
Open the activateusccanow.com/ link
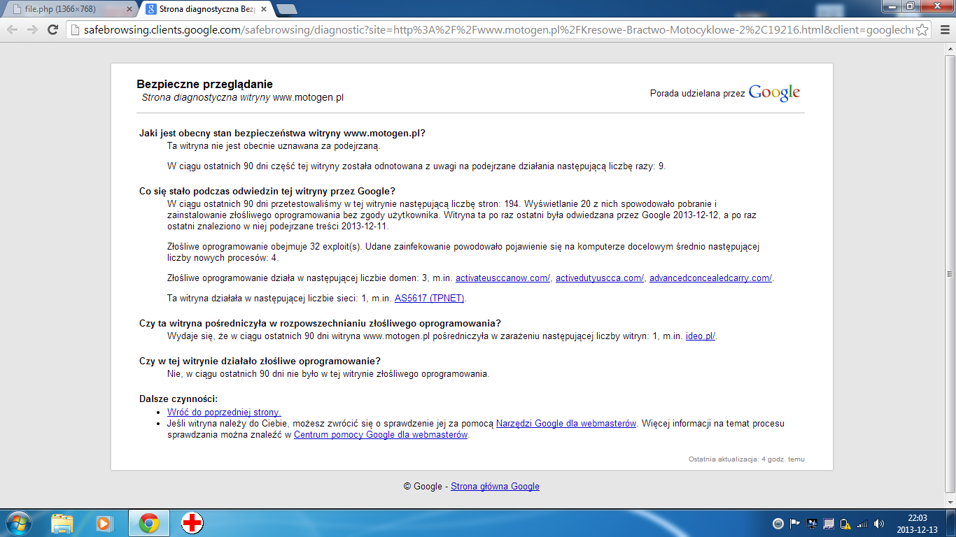(x=502, y=278)
